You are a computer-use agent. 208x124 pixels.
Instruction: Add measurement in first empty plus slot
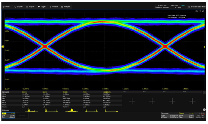tap(132, 101)
